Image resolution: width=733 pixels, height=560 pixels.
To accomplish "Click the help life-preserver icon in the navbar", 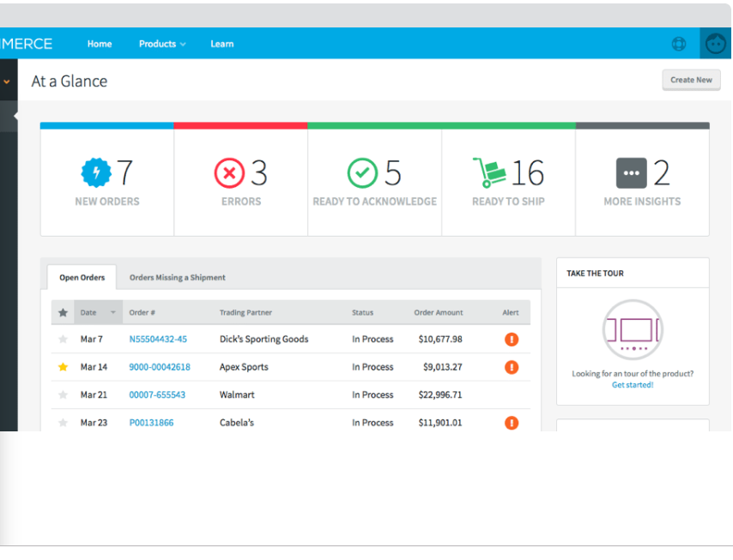I will tap(679, 43).
